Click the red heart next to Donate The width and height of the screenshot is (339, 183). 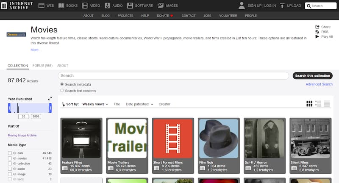(x=172, y=16)
